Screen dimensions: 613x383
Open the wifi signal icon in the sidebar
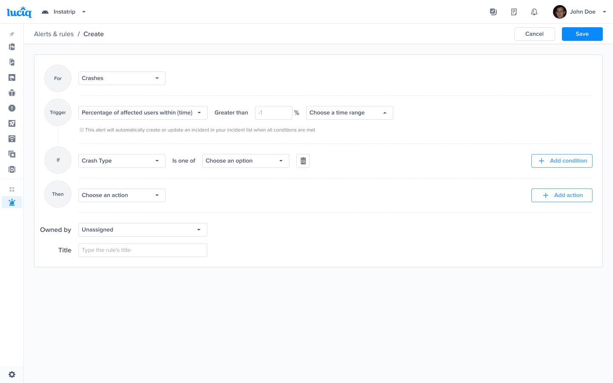tap(12, 139)
